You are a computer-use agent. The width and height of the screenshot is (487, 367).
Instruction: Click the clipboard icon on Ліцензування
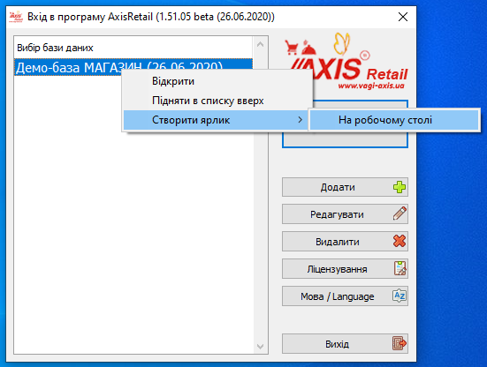(400, 268)
